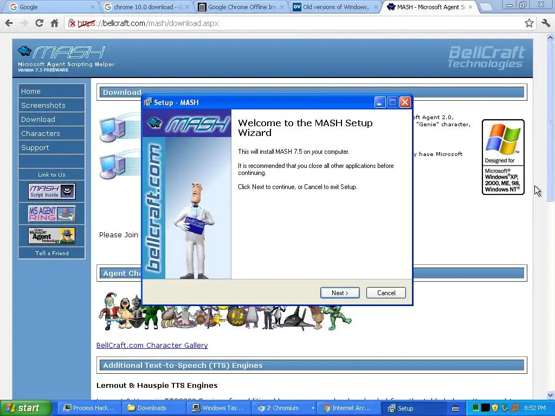Close the Setup - MASH dialog
Image resolution: width=555 pixels, height=416 pixels.
point(405,102)
